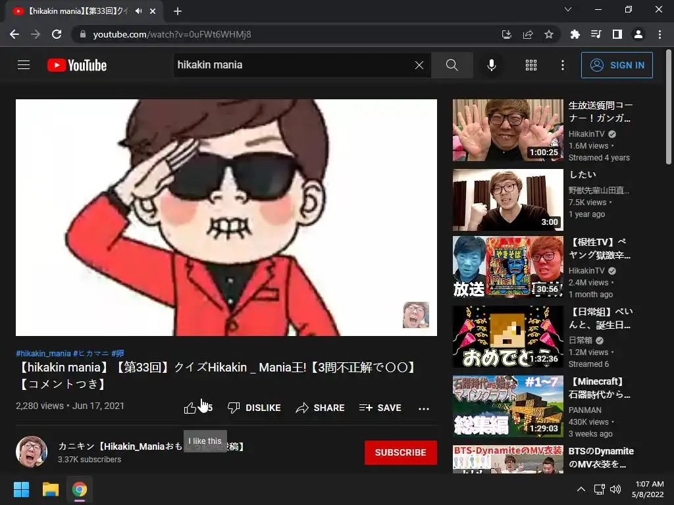Open the volume tray icon

click(615, 489)
